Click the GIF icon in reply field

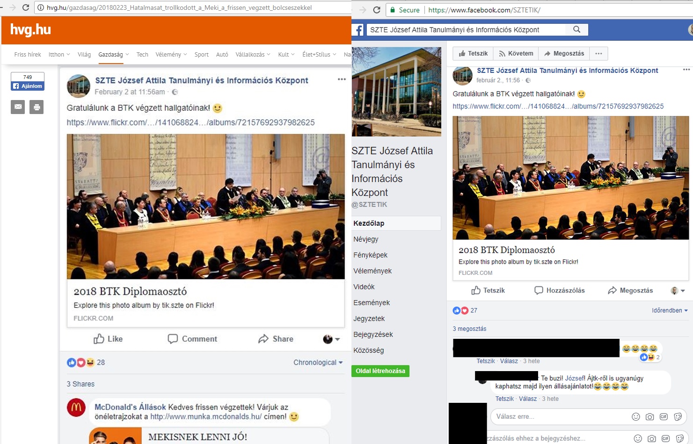[664, 416]
